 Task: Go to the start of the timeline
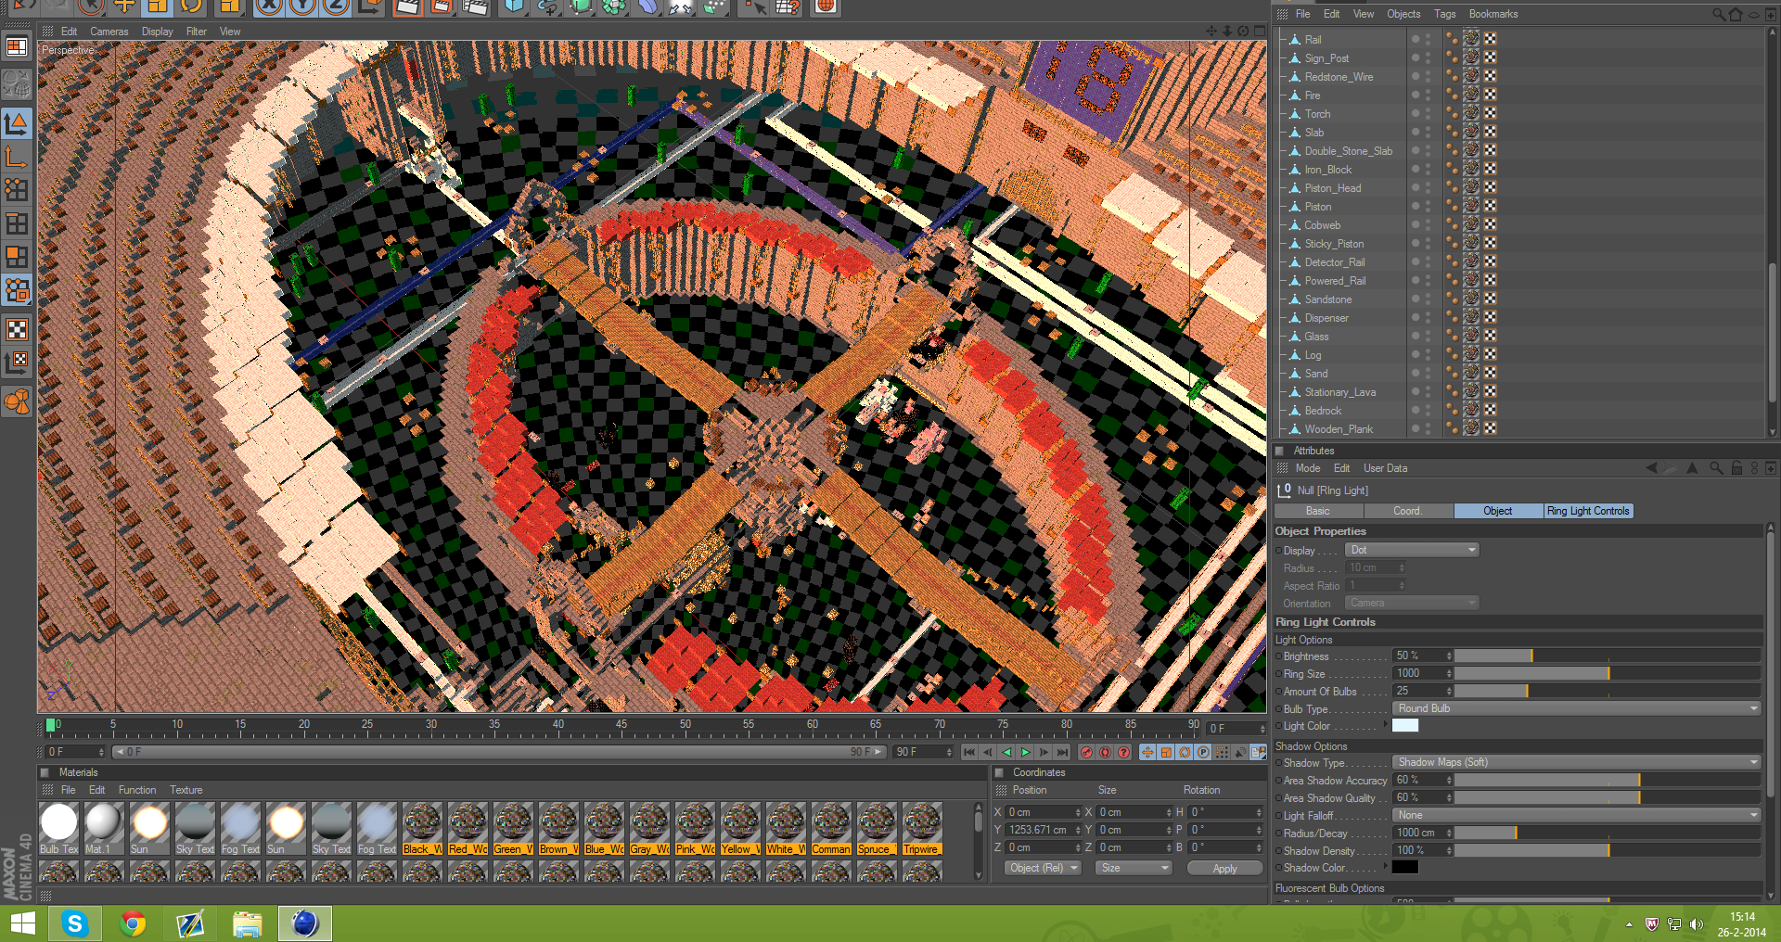tap(969, 752)
